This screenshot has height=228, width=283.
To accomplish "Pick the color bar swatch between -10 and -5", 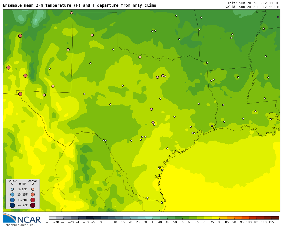I will click(x=89, y=218).
